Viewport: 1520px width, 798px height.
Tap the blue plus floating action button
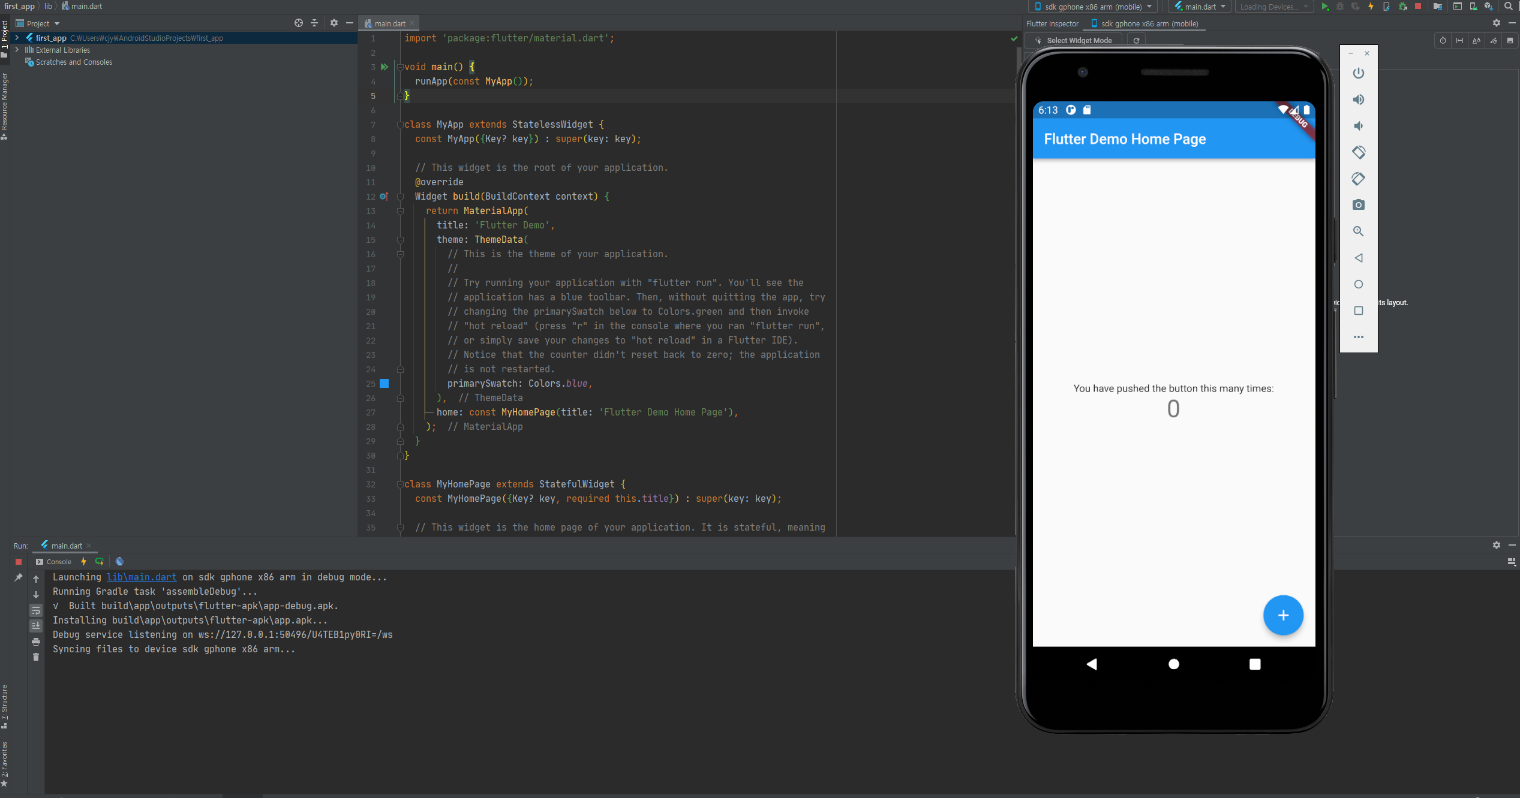[1283, 615]
